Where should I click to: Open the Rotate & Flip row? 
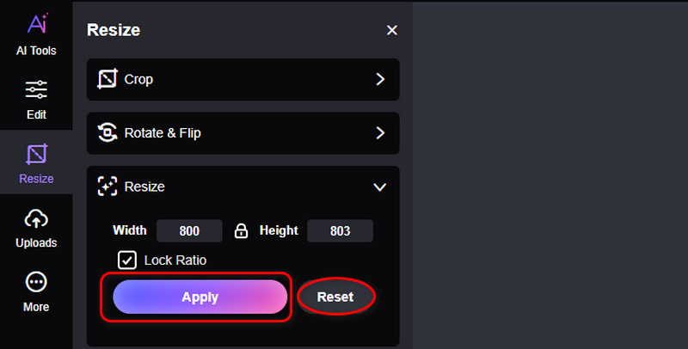click(243, 133)
